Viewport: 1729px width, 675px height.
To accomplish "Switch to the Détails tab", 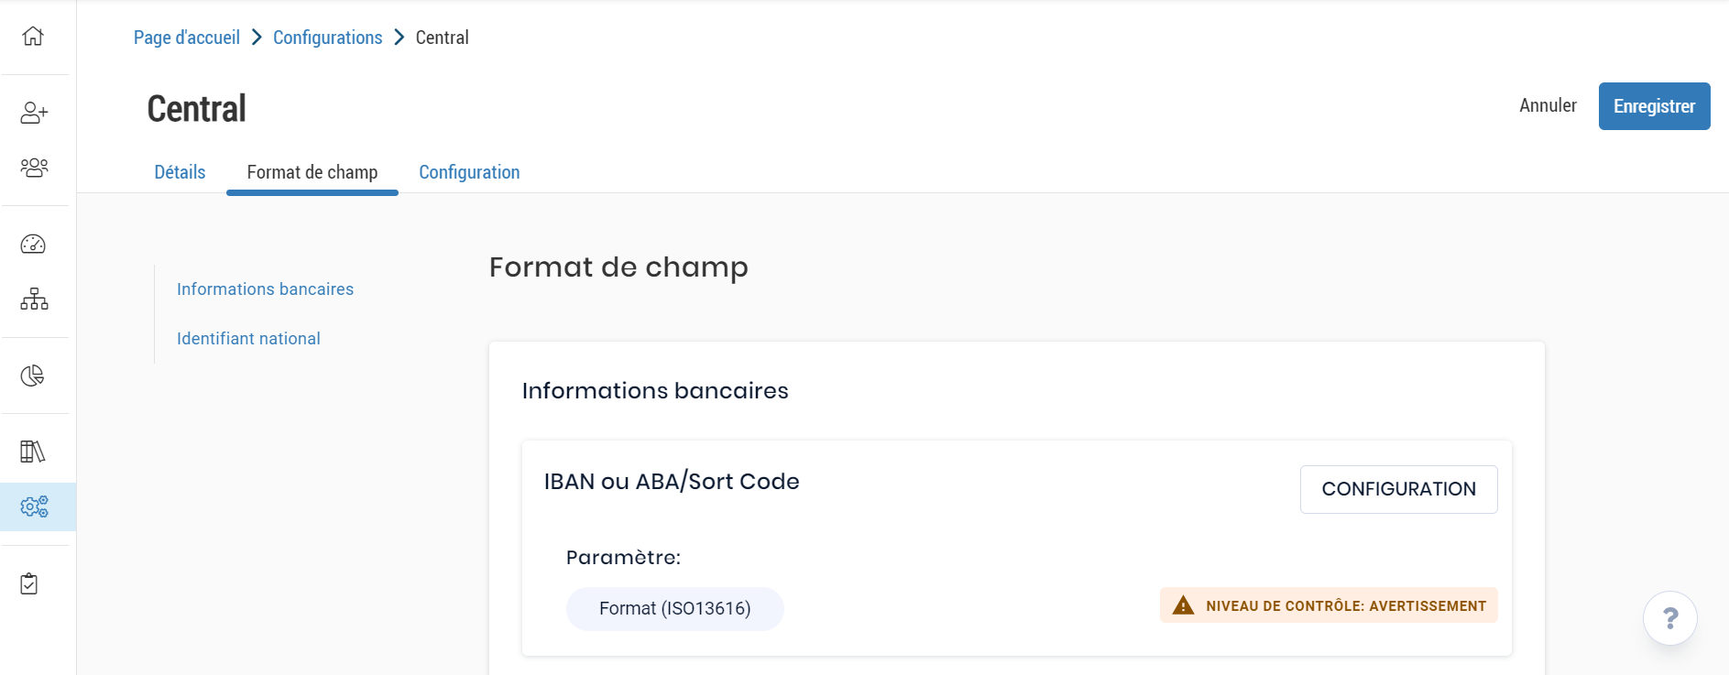I will click(180, 172).
